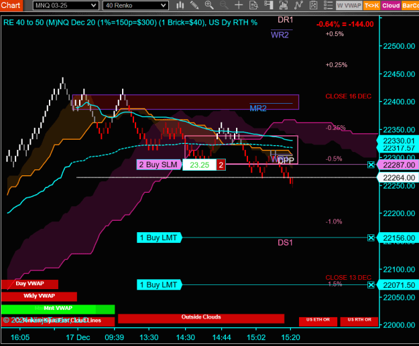Open the 40 Renko interval dropdown

[x=135, y=5]
